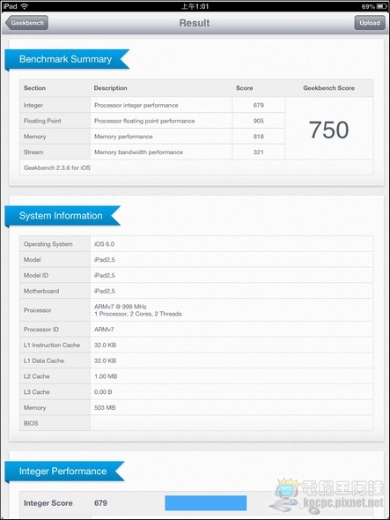Tap the stream score 321
The width and height of the screenshot is (390, 520).
pyautogui.click(x=259, y=152)
